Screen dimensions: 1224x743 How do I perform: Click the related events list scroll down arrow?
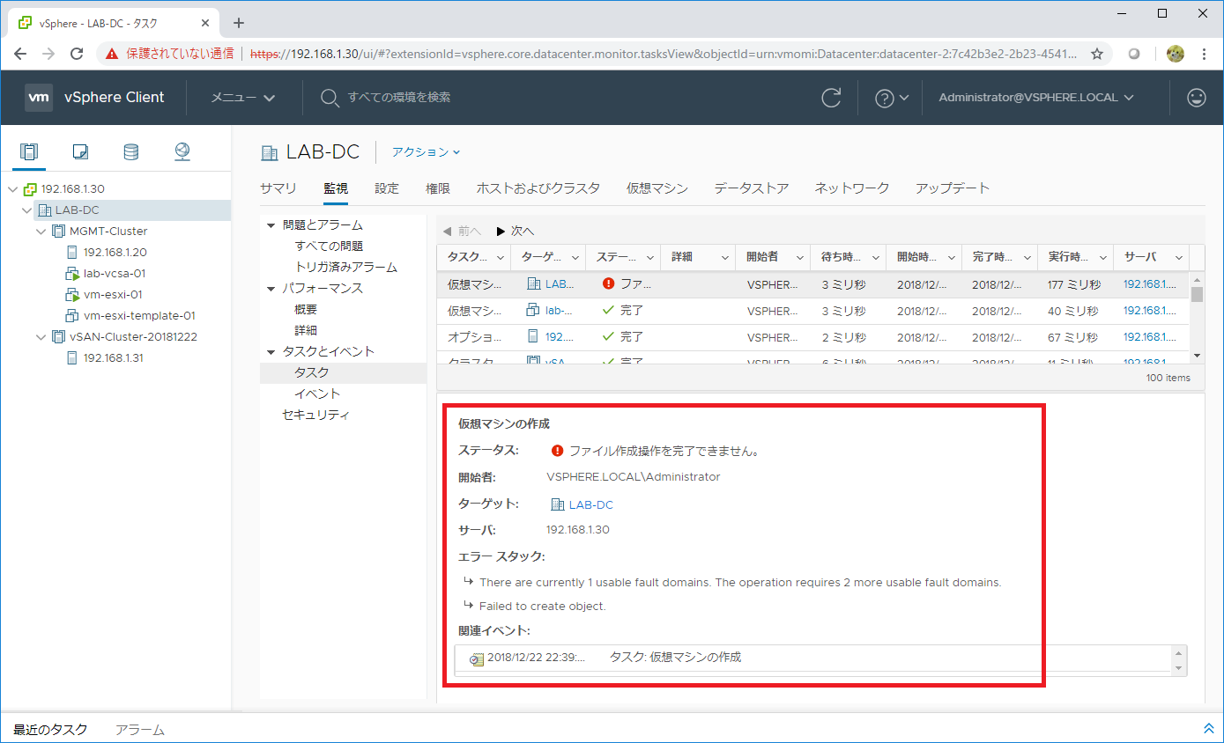tap(1179, 669)
